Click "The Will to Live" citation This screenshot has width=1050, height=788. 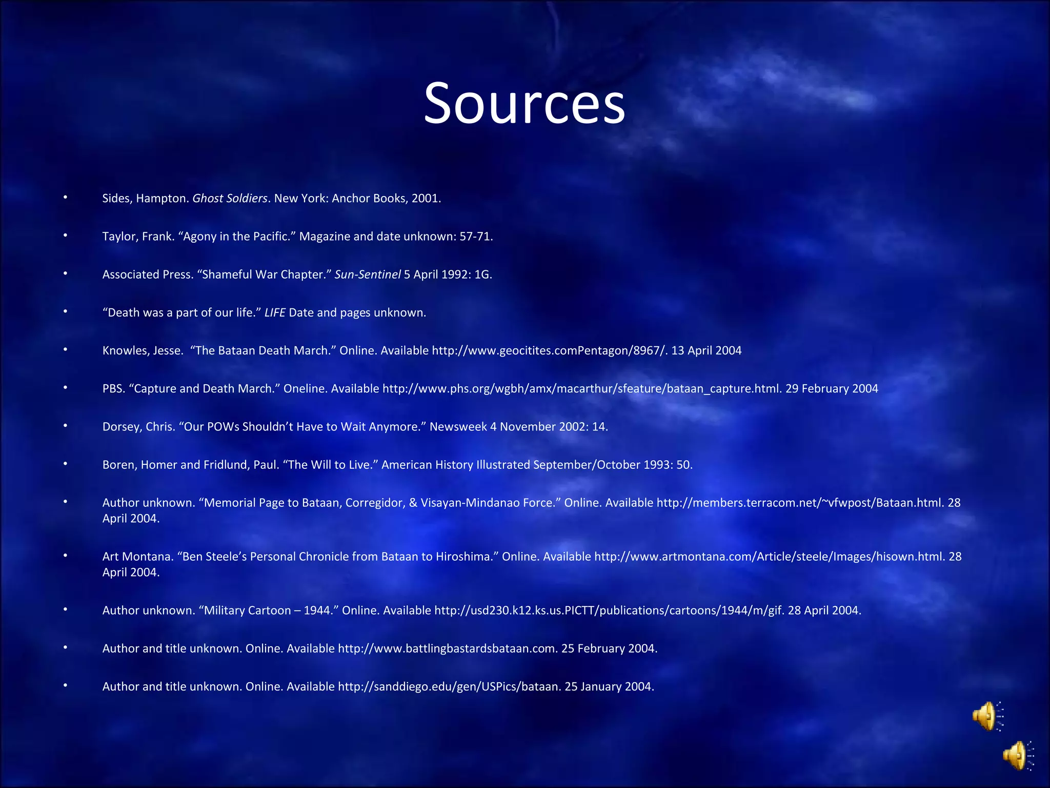coord(330,465)
